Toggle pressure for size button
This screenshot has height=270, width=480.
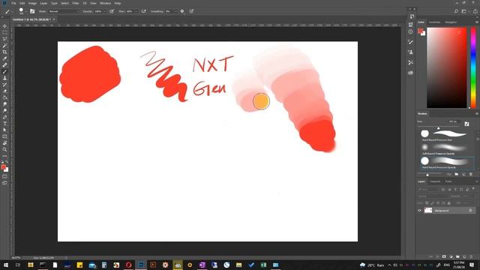(191, 11)
